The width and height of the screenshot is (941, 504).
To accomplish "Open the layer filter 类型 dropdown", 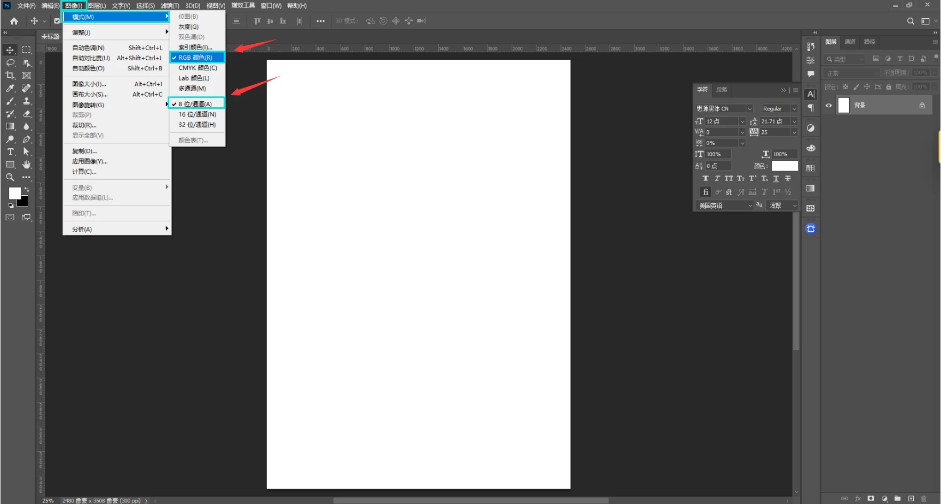I will pyautogui.click(x=844, y=59).
